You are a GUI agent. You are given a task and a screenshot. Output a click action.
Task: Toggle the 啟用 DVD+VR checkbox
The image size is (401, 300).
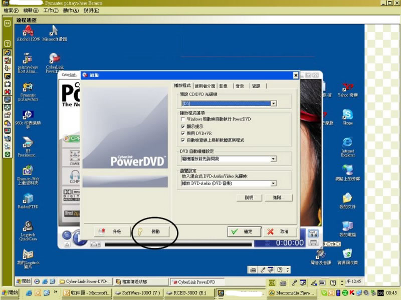pyautogui.click(x=183, y=133)
